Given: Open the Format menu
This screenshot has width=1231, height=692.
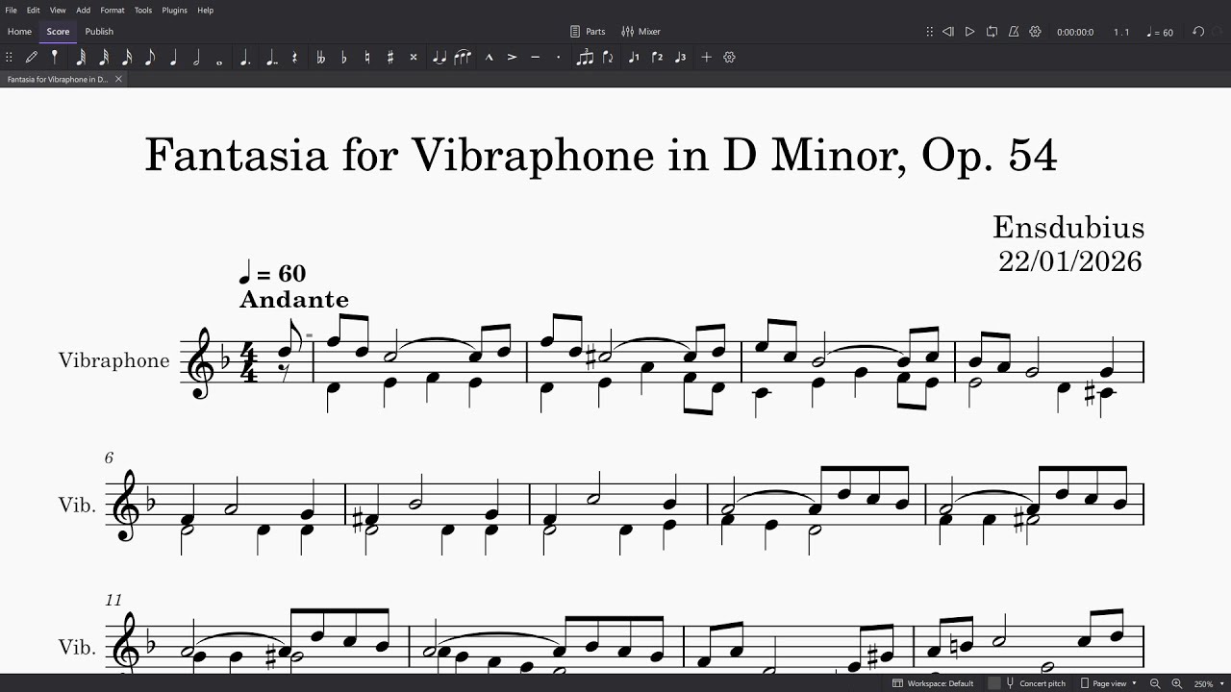Looking at the screenshot, I should coord(113,10).
